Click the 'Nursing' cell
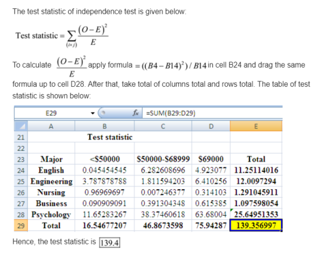335x254 pixels. coord(51,192)
